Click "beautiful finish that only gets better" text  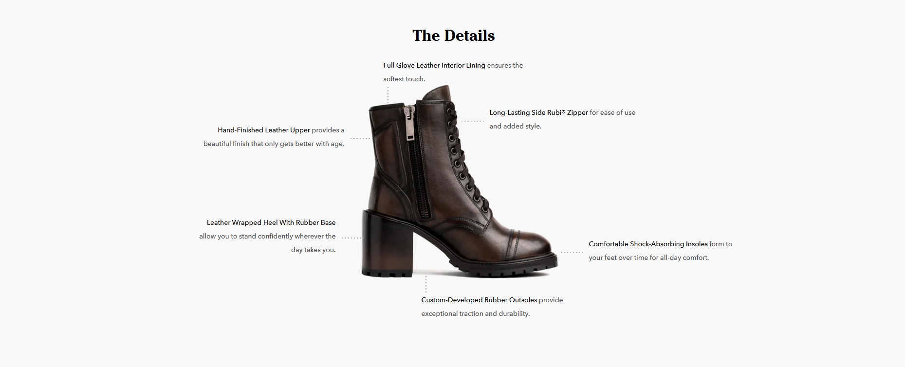(x=264, y=144)
